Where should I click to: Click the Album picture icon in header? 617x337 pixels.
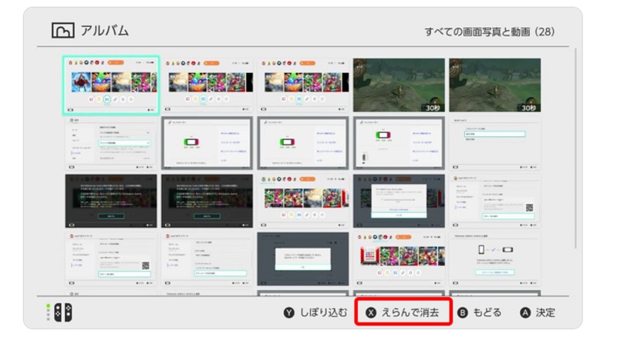click(x=63, y=30)
